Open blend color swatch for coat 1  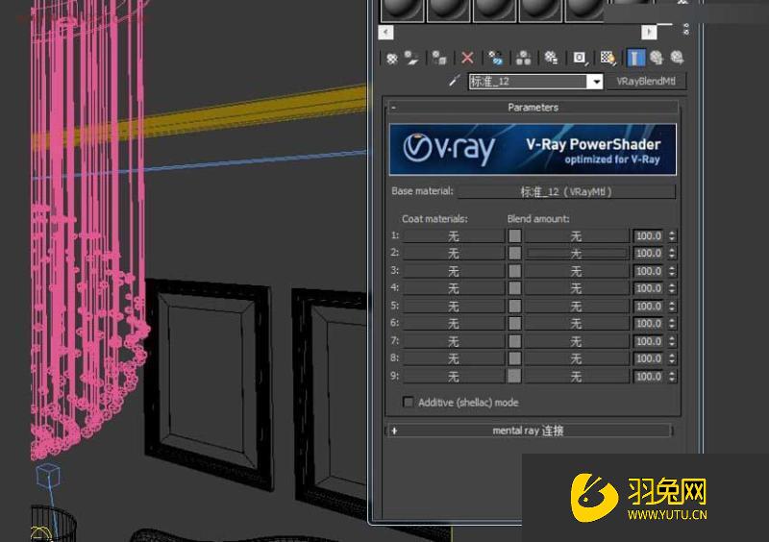pos(514,236)
